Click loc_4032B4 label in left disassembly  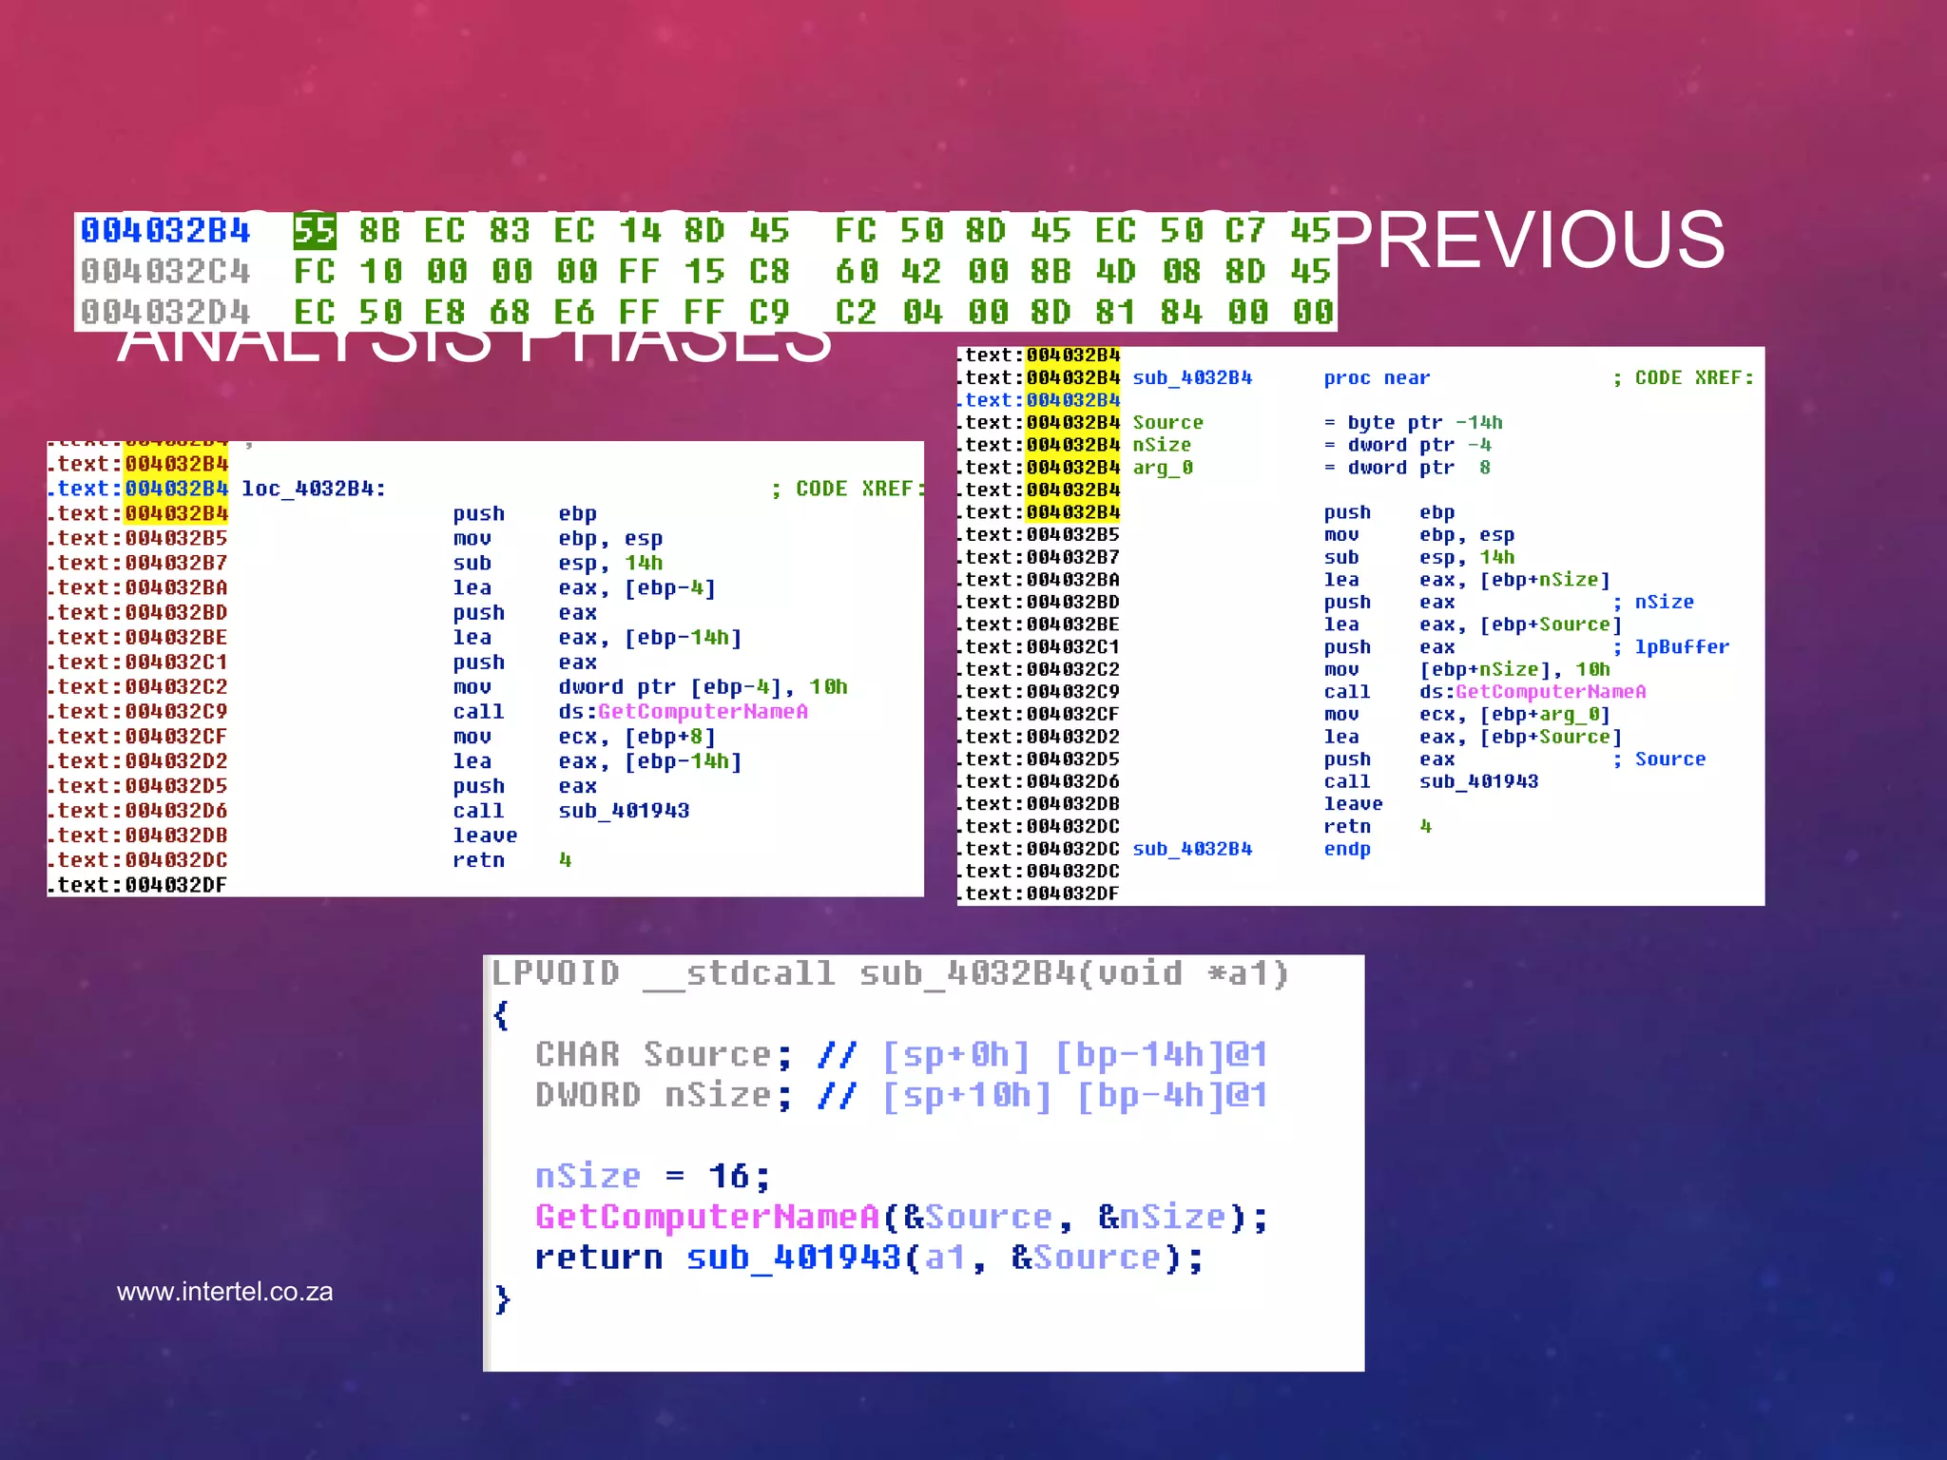point(314,489)
